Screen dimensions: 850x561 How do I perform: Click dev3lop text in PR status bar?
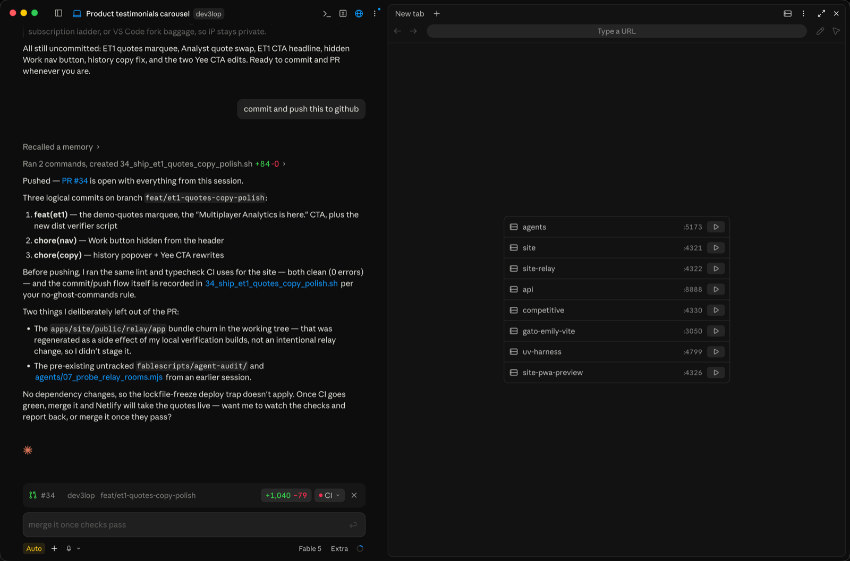(81, 495)
